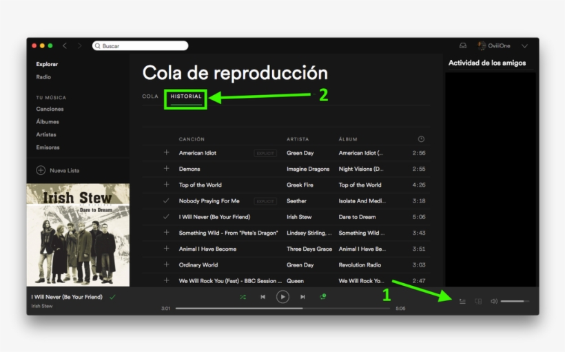Image resolution: width=565 pixels, height=352 pixels.
Task: Toggle shuffle playback
Action: (x=243, y=297)
